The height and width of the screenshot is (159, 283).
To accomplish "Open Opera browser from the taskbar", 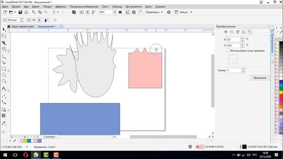I will (x=26, y=155).
